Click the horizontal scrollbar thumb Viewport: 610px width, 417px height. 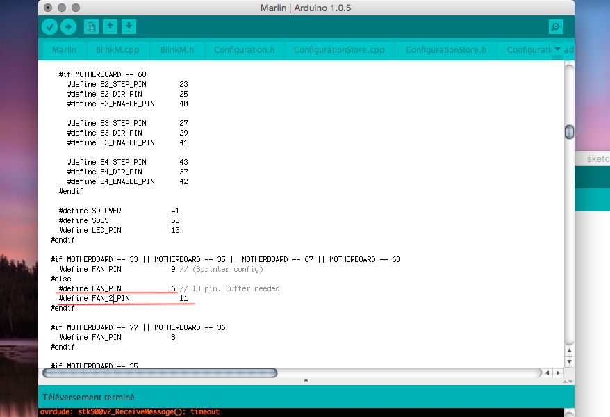coord(160,373)
